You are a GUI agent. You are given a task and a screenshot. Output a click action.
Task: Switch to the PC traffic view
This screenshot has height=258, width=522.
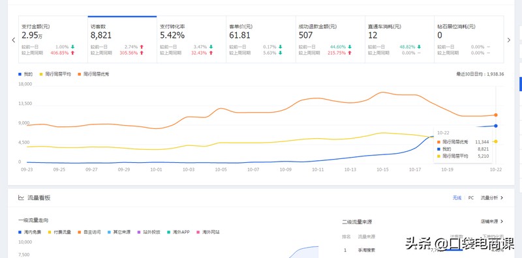470,198
